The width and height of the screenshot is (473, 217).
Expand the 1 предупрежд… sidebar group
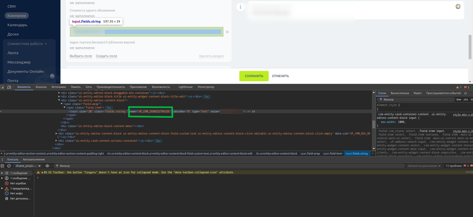2,188
